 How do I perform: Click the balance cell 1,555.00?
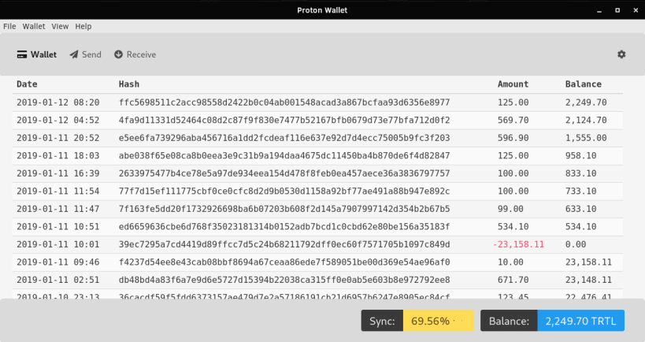[586, 138]
